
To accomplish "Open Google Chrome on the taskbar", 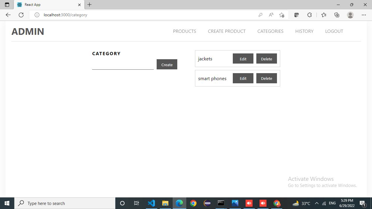I will (193, 203).
